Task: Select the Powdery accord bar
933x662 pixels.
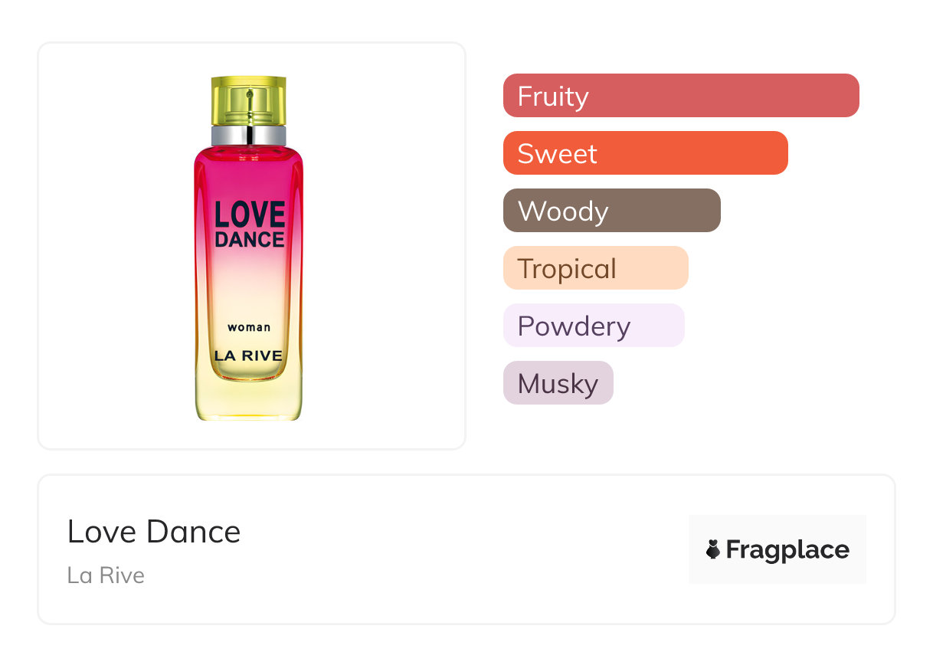Action: (x=593, y=326)
